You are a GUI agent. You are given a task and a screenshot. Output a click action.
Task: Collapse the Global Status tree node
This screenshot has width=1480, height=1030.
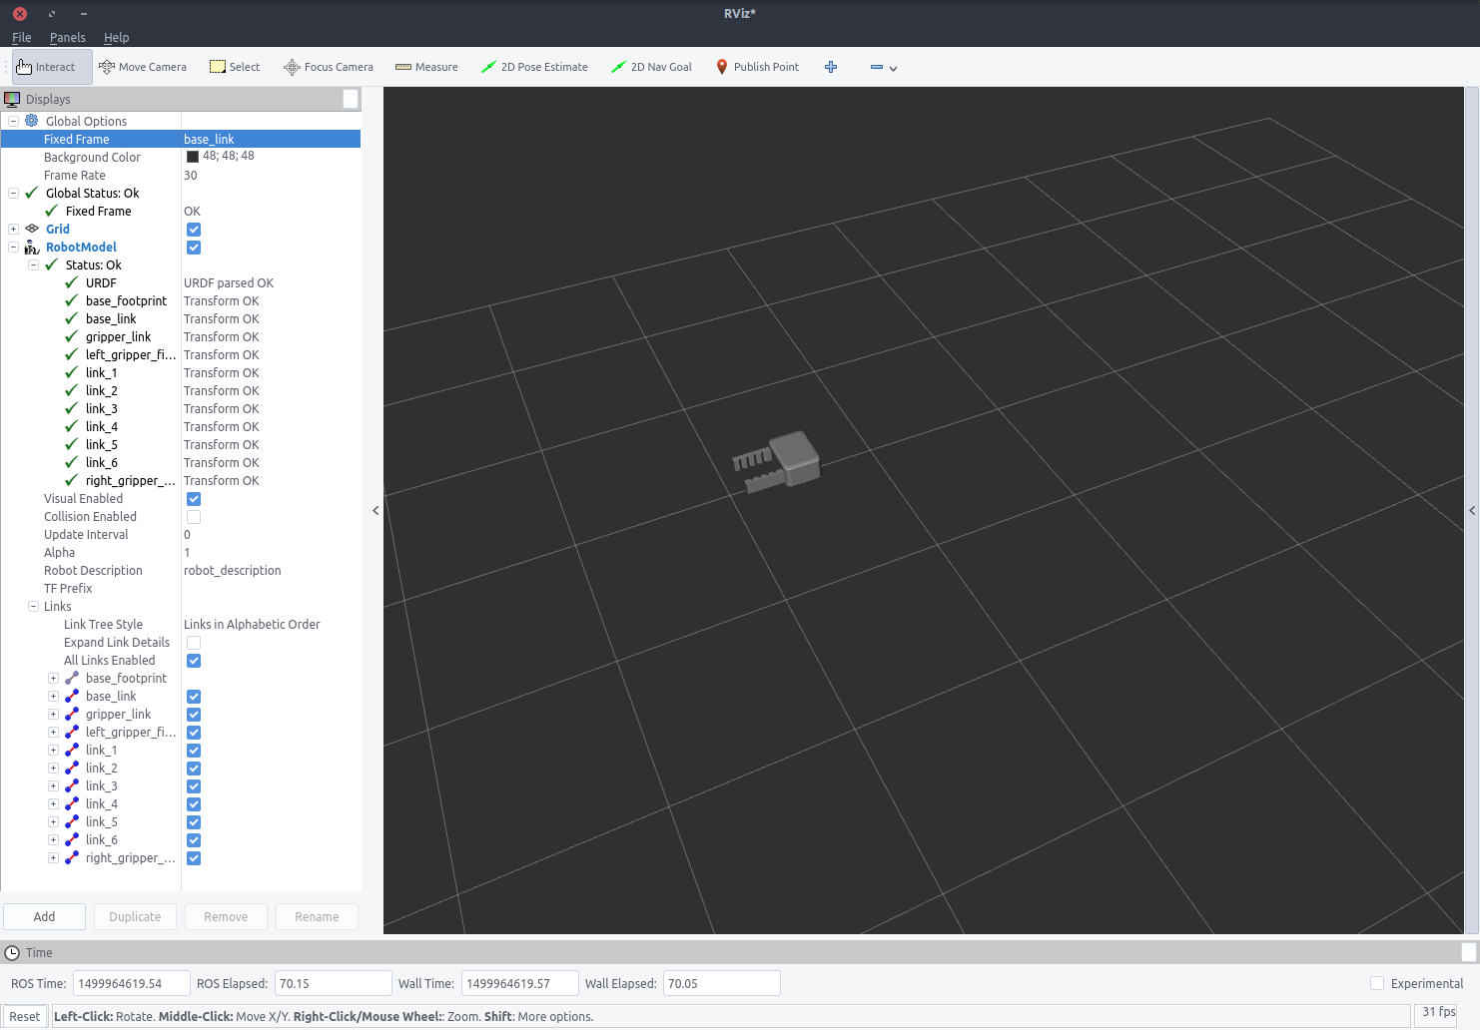click(13, 193)
